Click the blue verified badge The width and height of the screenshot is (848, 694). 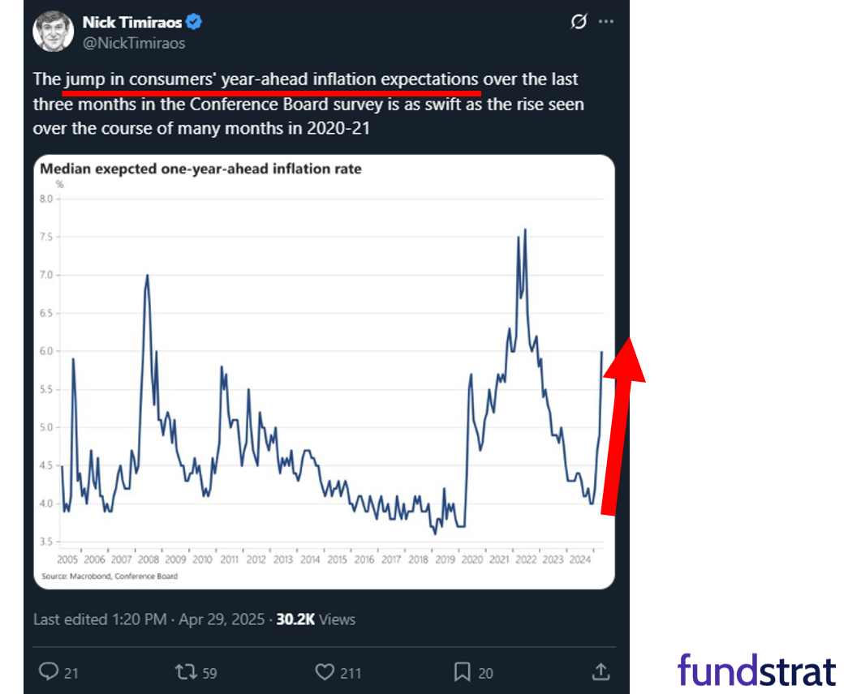point(194,22)
